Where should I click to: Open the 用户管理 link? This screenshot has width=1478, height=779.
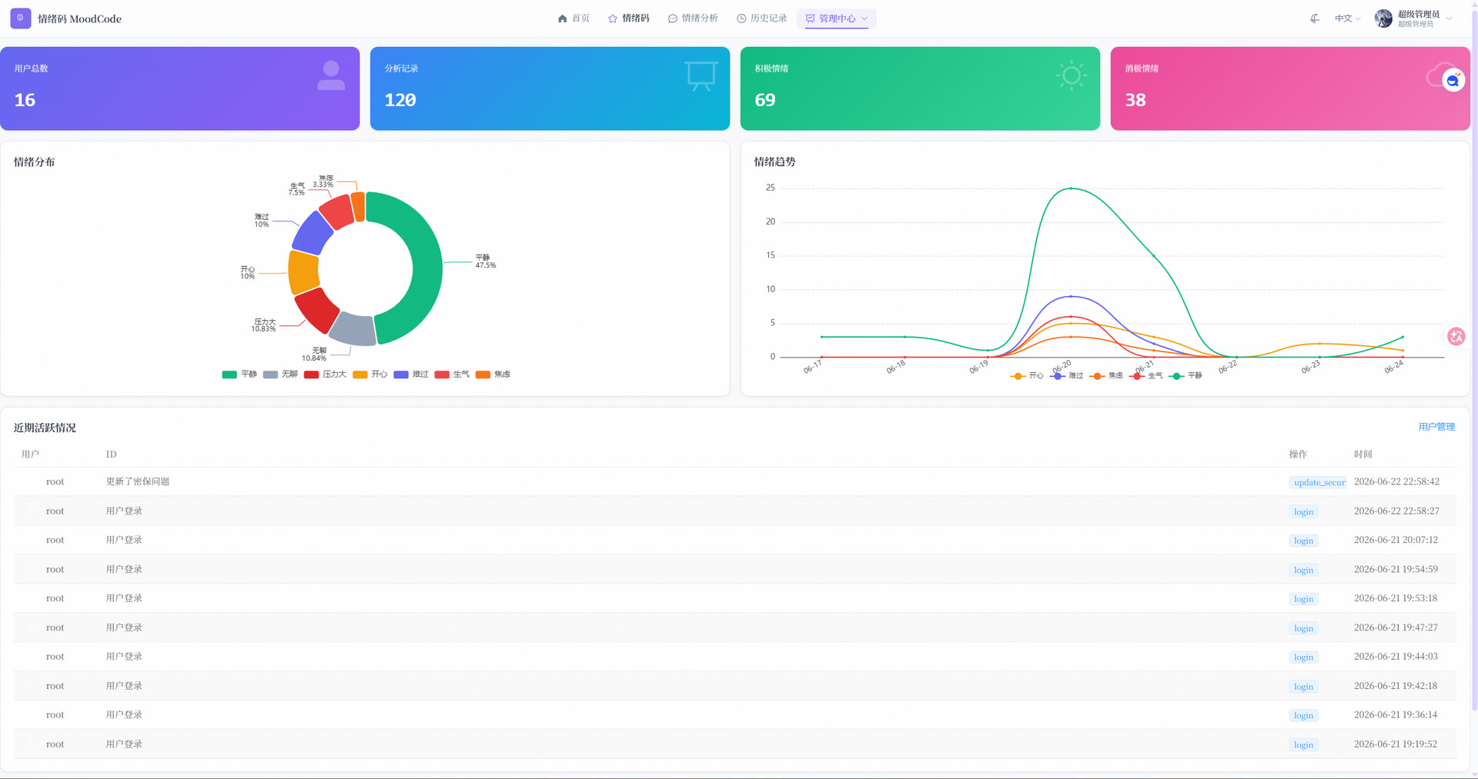click(x=1436, y=427)
